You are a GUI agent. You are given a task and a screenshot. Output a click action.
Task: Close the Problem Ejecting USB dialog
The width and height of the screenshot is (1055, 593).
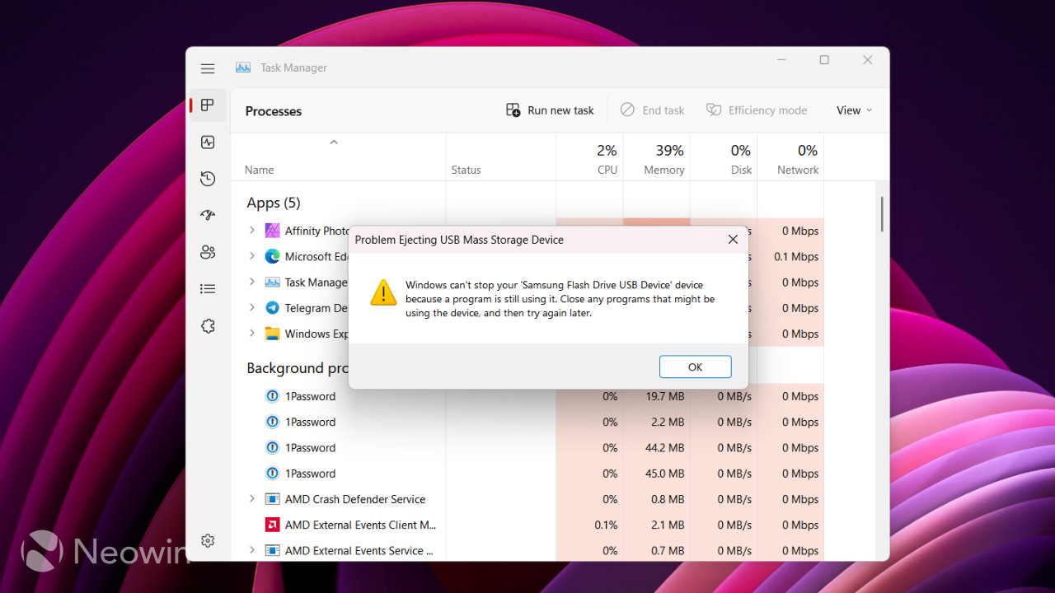point(733,240)
